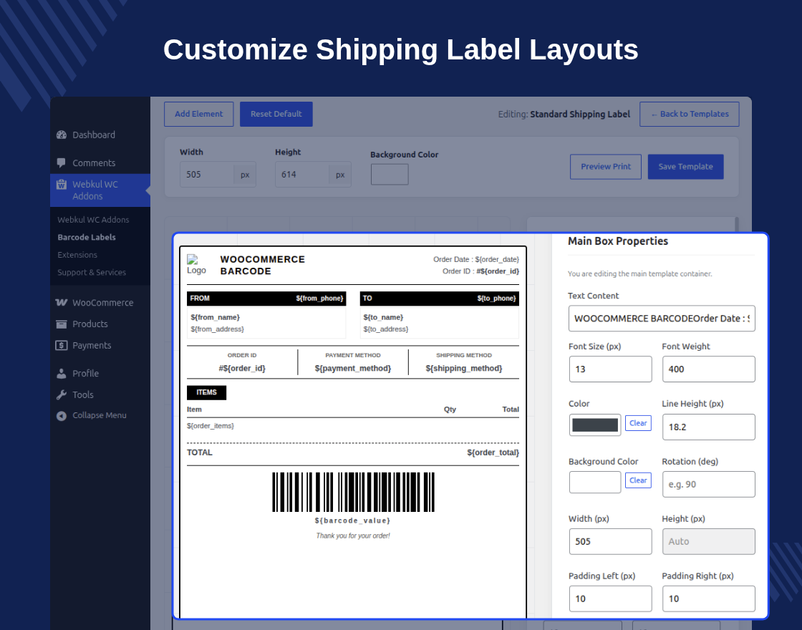Image resolution: width=802 pixels, height=630 pixels.
Task: Open the Barcode Labels submenu link
Action: coord(87,237)
